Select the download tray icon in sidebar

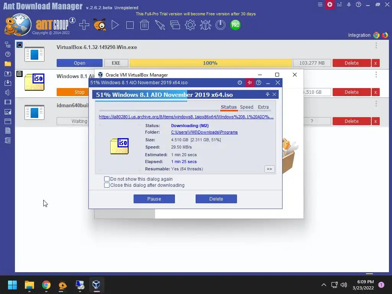click(8, 83)
